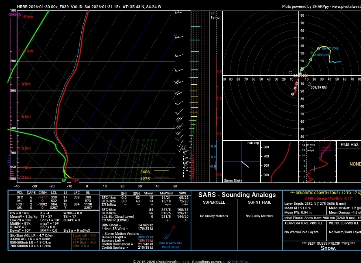Click the Corfidi downshear DN=217/48 marker
The height and width of the screenshot is (263, 361).
point(318,48)
